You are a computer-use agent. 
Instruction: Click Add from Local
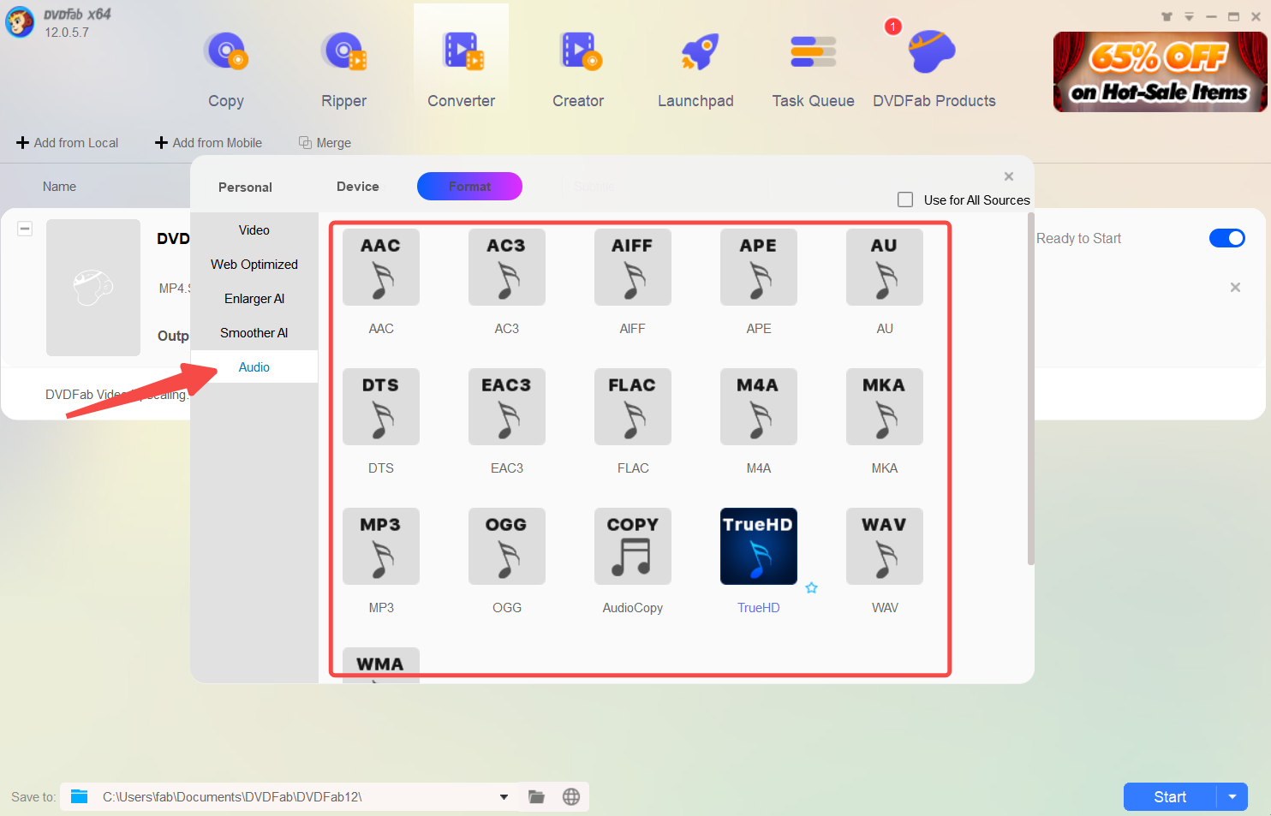coord(68,143)
